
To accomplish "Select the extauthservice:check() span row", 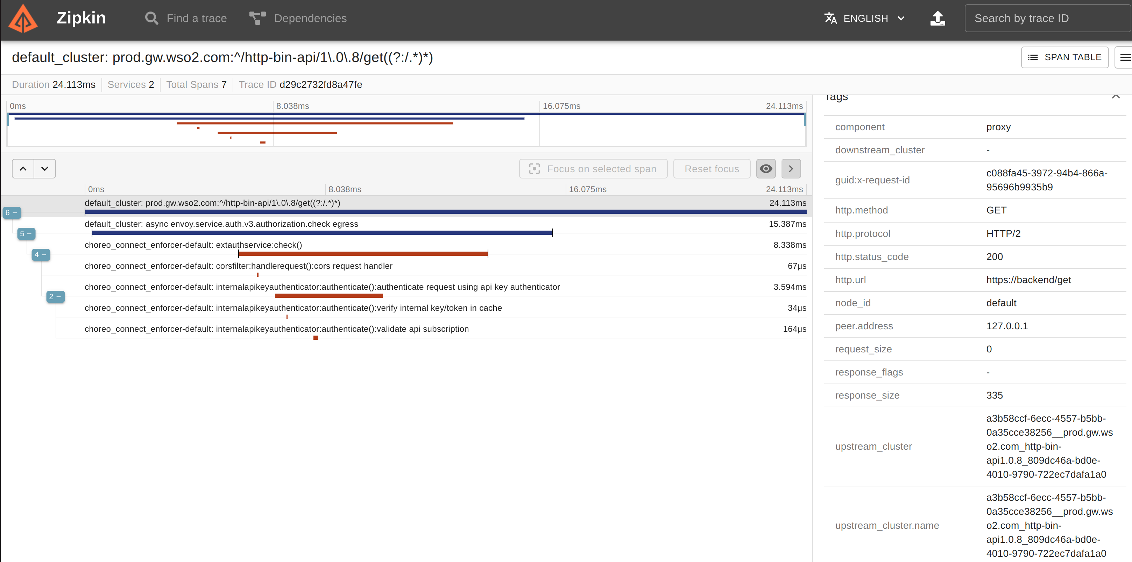I will [406, 248].
